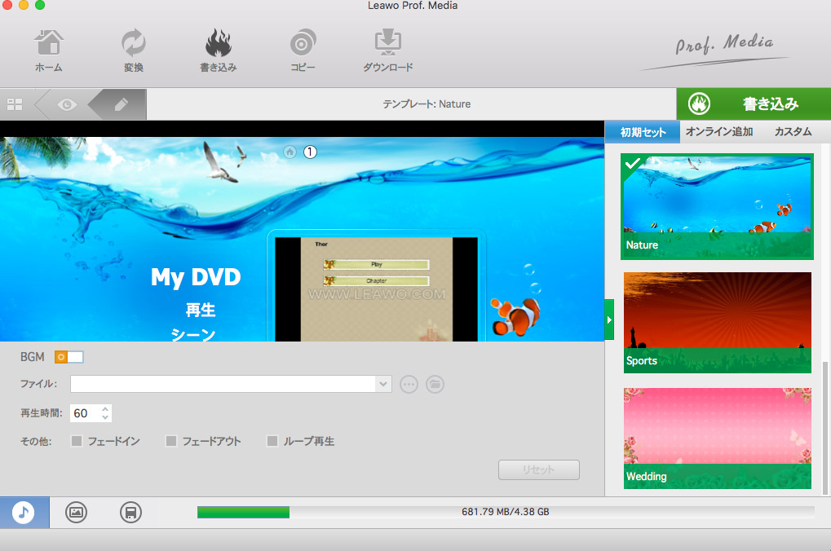Open the background music note icon
The height and width of the screenshot is (551, 831).
point(24,512)
